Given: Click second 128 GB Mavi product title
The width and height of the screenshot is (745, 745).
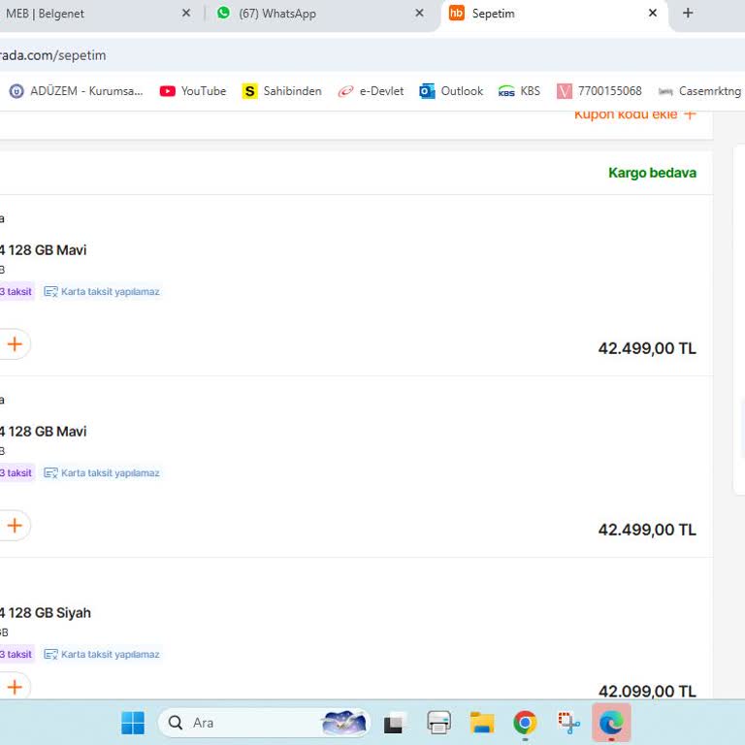Looking at the screenshot, I should coord(44,432).
